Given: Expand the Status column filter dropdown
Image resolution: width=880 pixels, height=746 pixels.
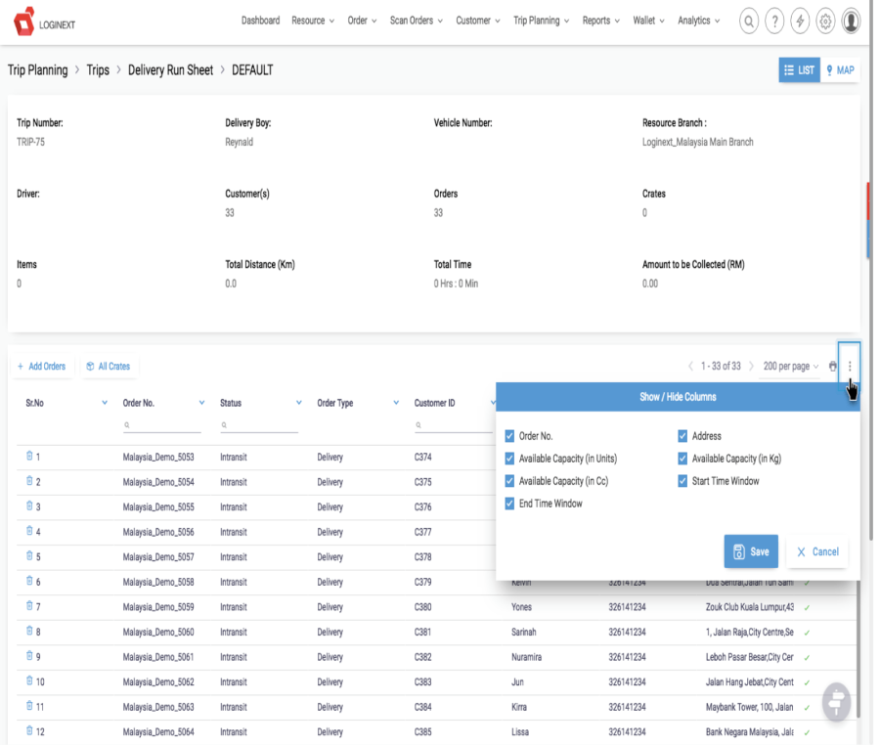Looking at the screenshot, I should coord(297,402).
